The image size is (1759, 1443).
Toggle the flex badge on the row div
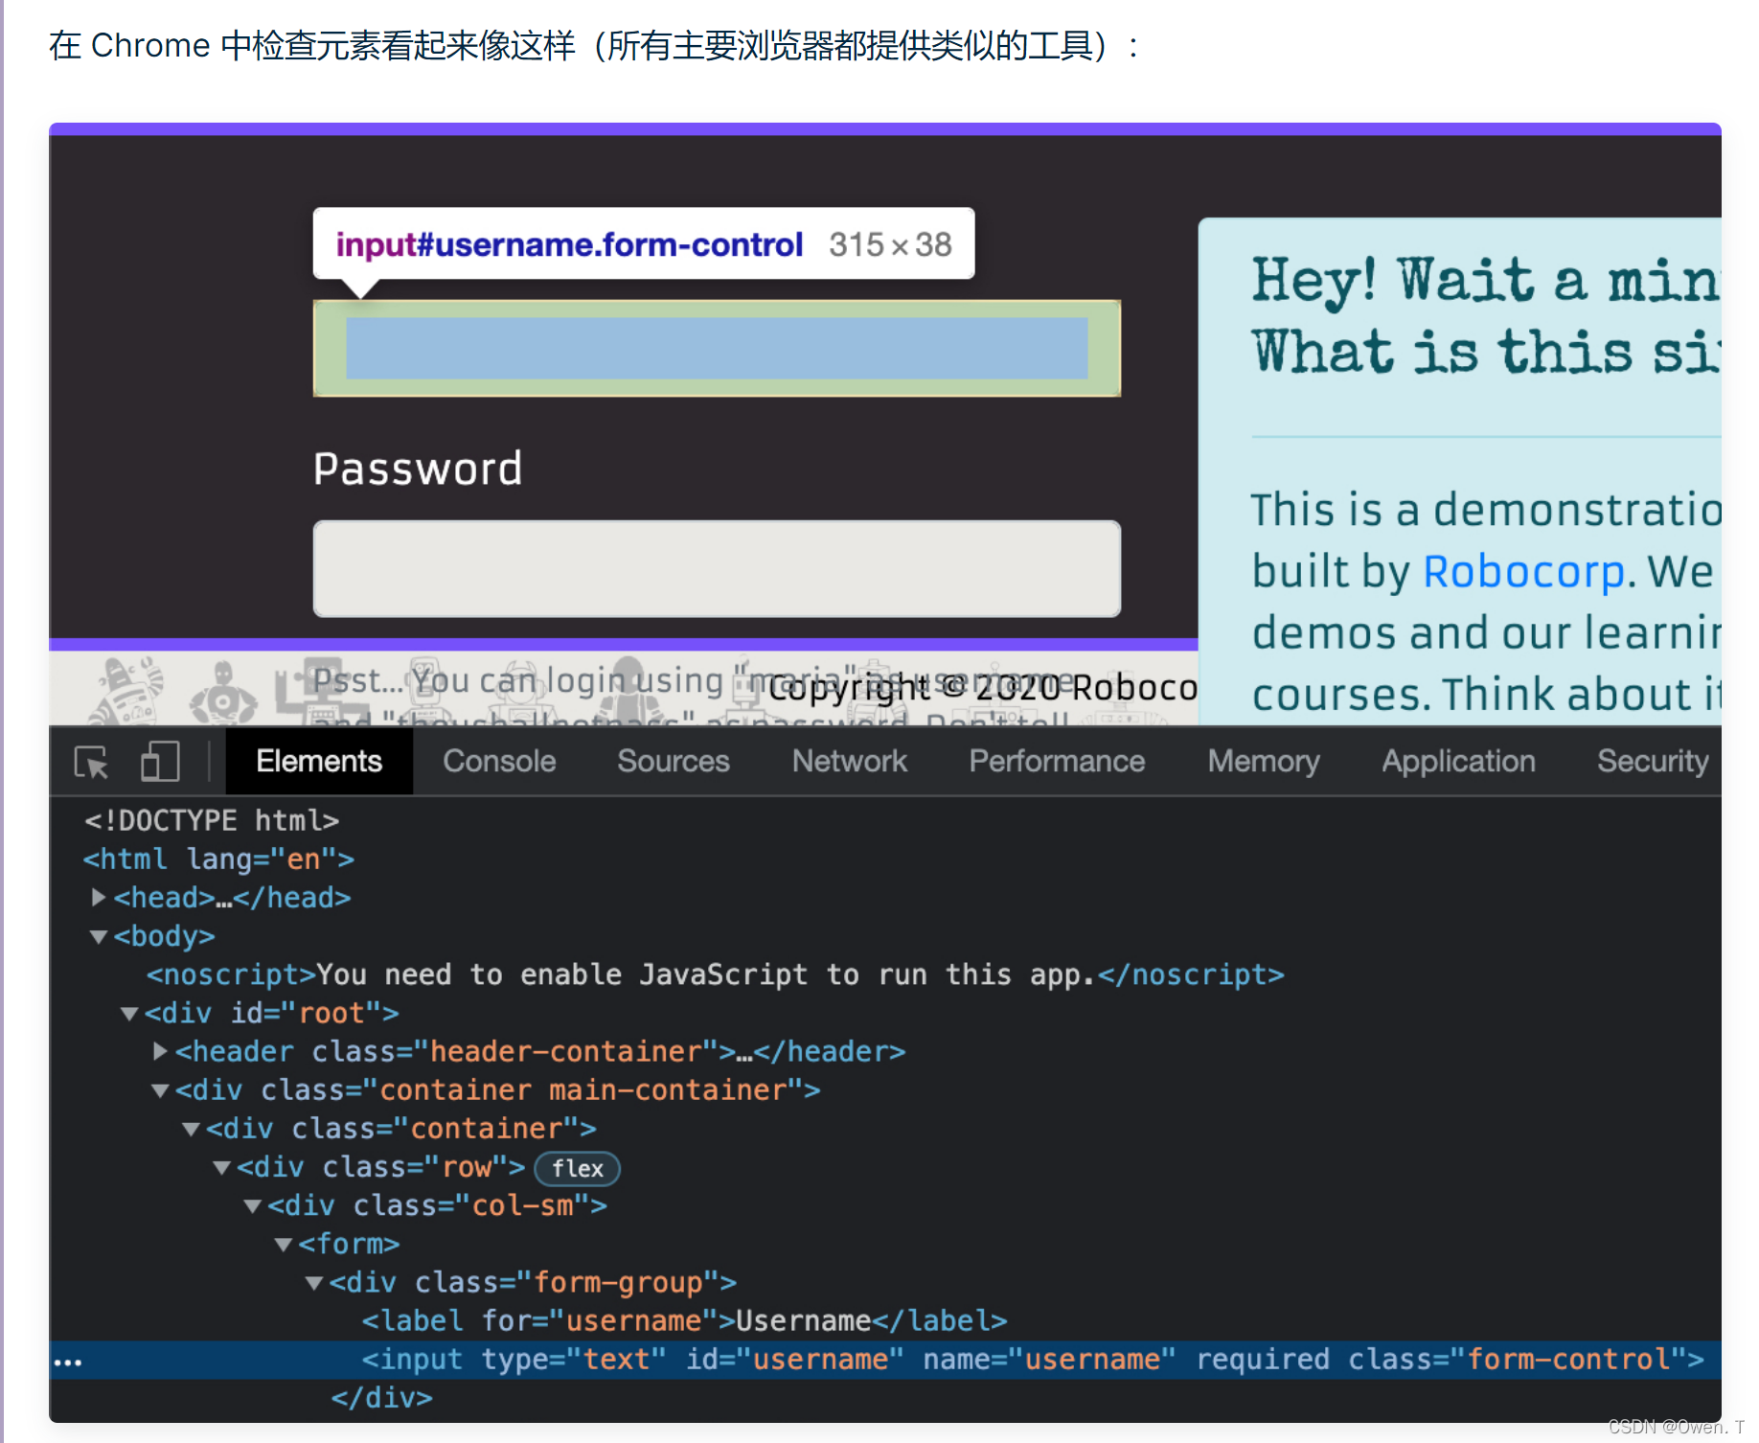pos(576,1168)
